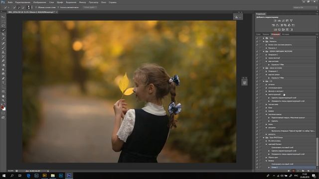
Task: Open File Explorer from taskbar
Action: 53,176
